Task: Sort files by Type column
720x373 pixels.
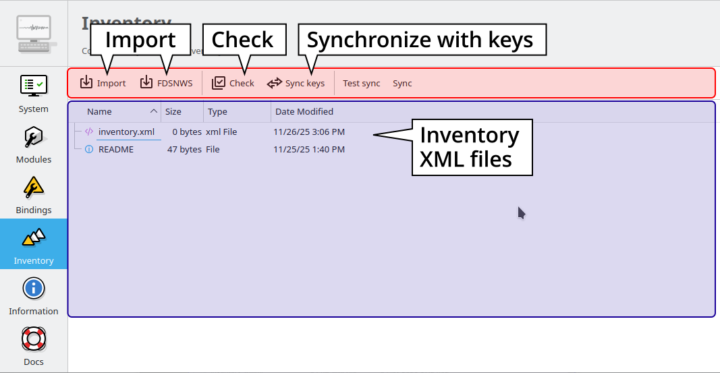Action: click(x=217, y=111)
